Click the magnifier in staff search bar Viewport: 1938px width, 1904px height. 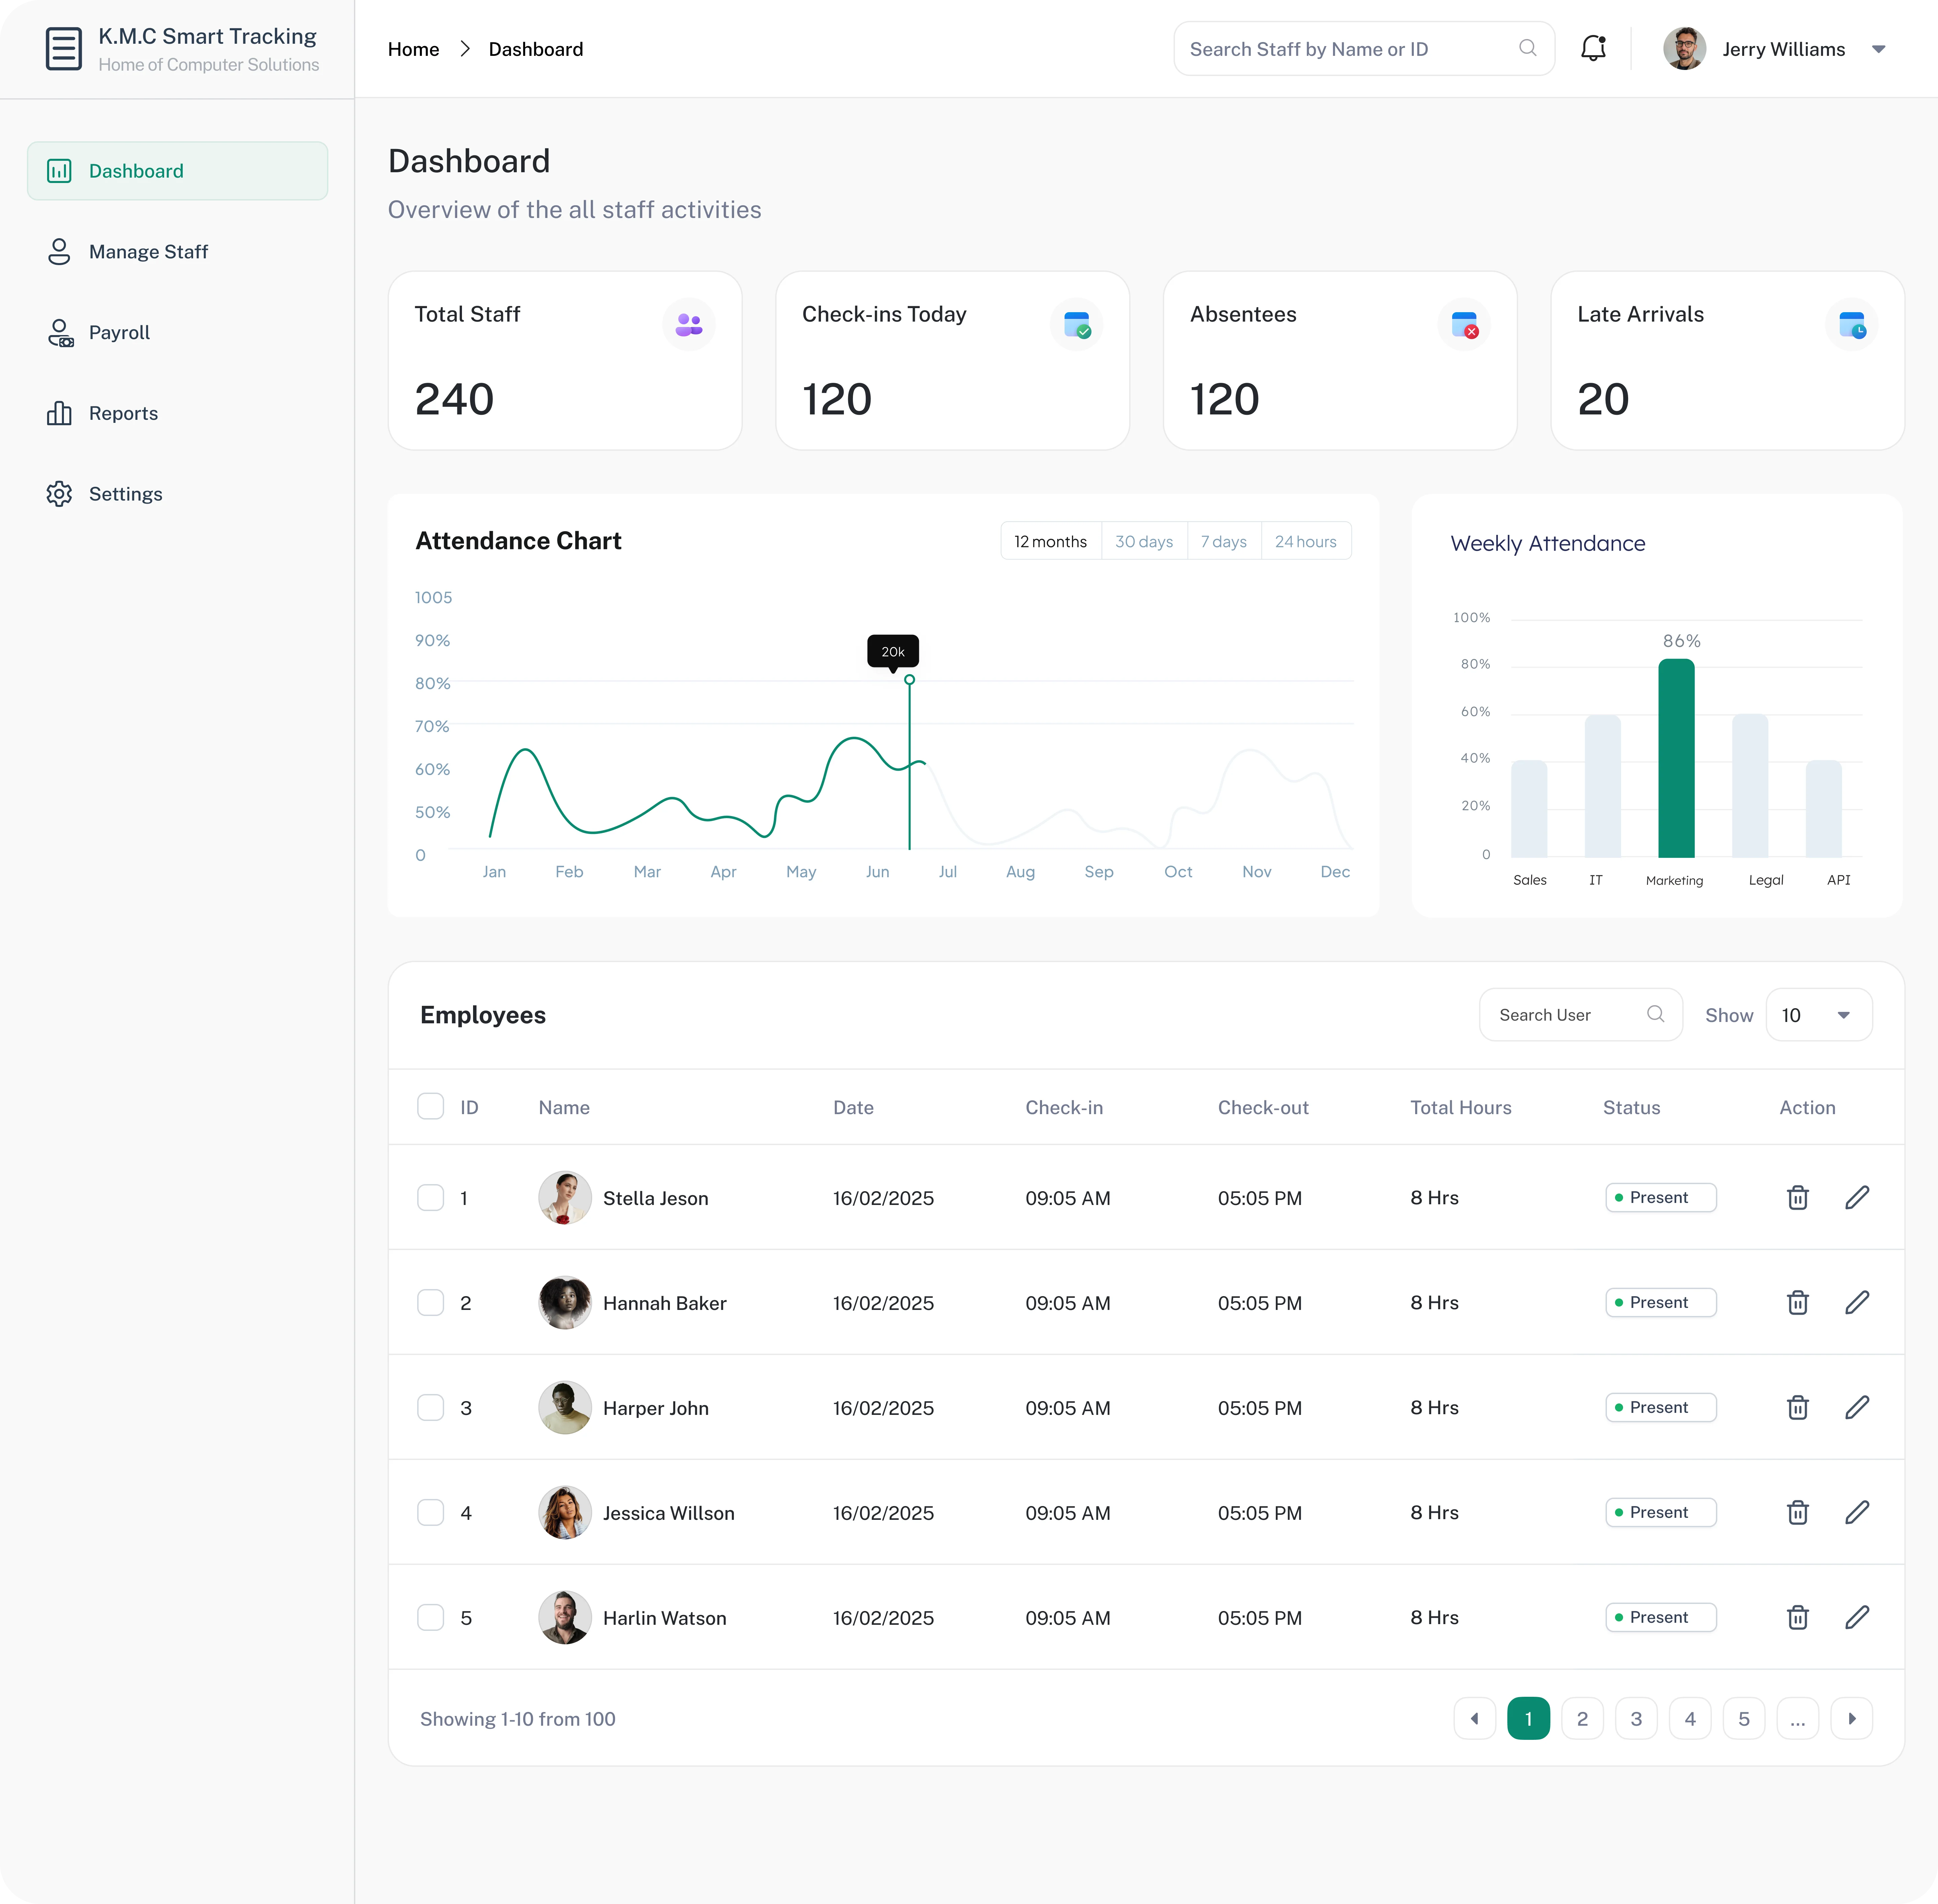[x=1527, y=48]
